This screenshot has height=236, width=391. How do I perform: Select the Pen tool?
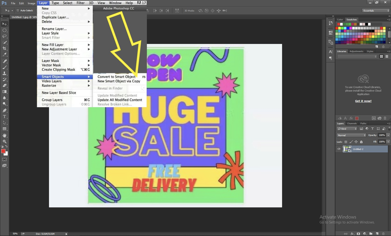pyautogui.click(x=4, y=110)
